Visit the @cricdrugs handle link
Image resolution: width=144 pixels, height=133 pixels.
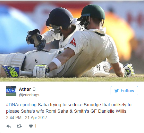click(x=29, y=95)
